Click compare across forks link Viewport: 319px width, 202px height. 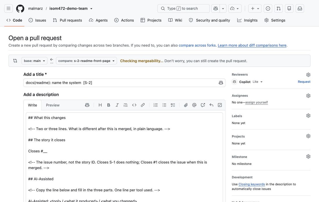(197, 45)
